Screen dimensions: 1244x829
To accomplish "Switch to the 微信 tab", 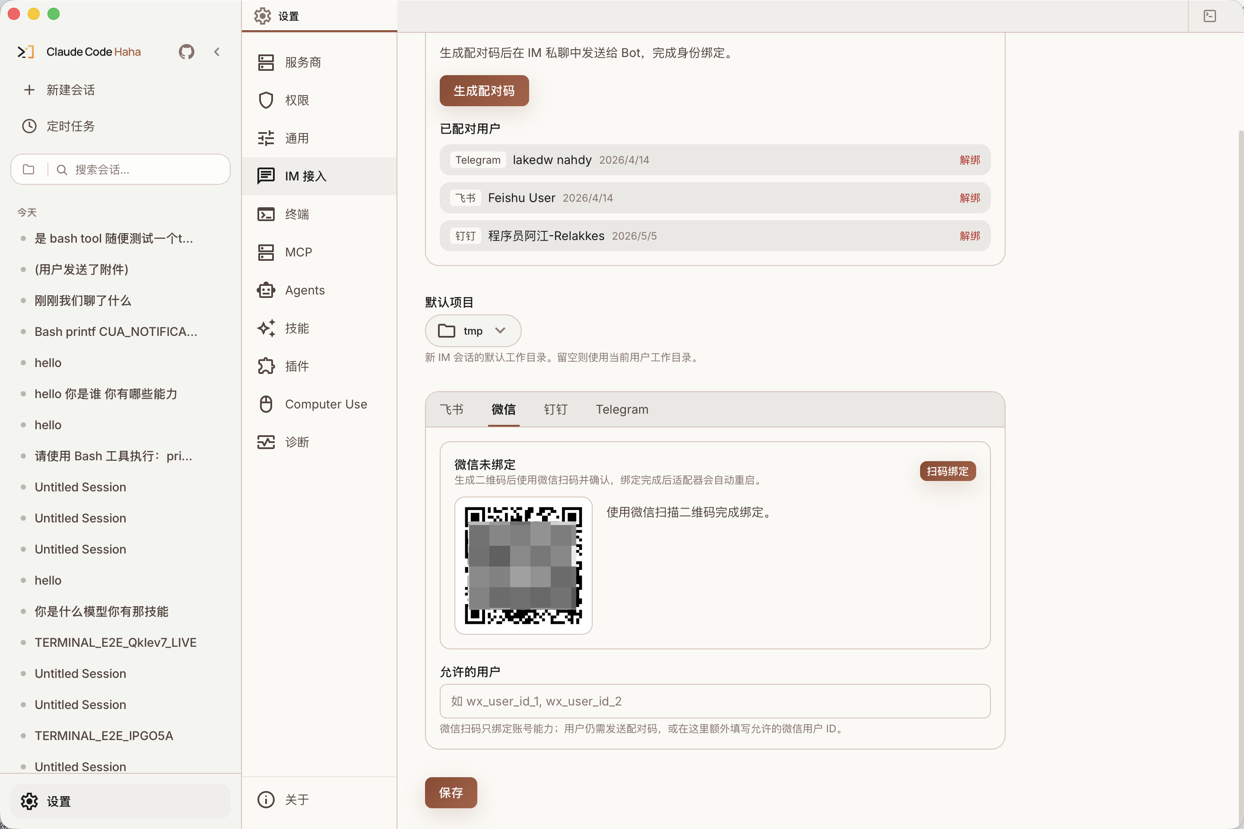I will (x=503, y=410).
